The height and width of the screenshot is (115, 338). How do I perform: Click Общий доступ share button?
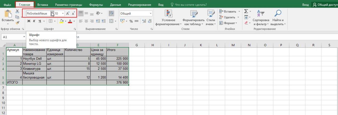point(325,4)
